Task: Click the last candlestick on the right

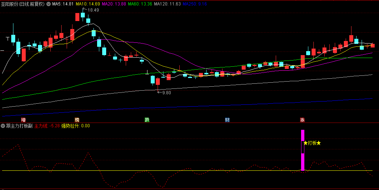Action: coord(372,45)
